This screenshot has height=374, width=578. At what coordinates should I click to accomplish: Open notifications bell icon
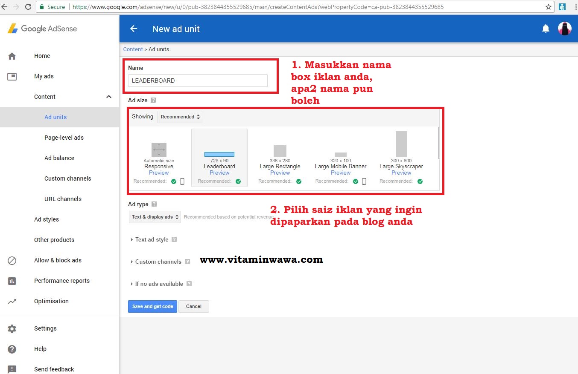click(x=546, y=29)
